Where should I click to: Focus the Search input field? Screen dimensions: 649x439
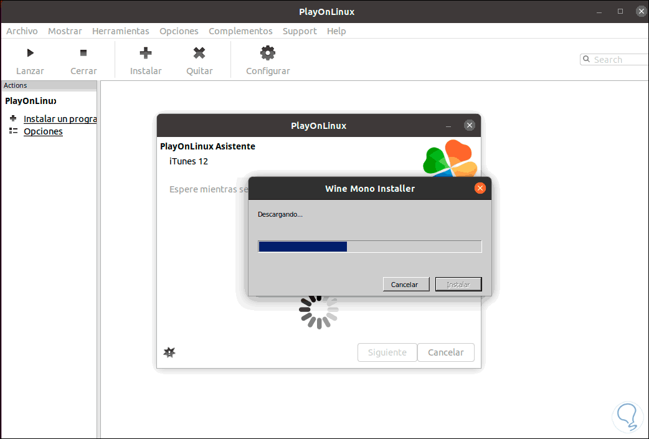point(614,60)
